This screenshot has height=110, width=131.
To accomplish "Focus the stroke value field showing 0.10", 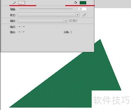I will point(82,9).
